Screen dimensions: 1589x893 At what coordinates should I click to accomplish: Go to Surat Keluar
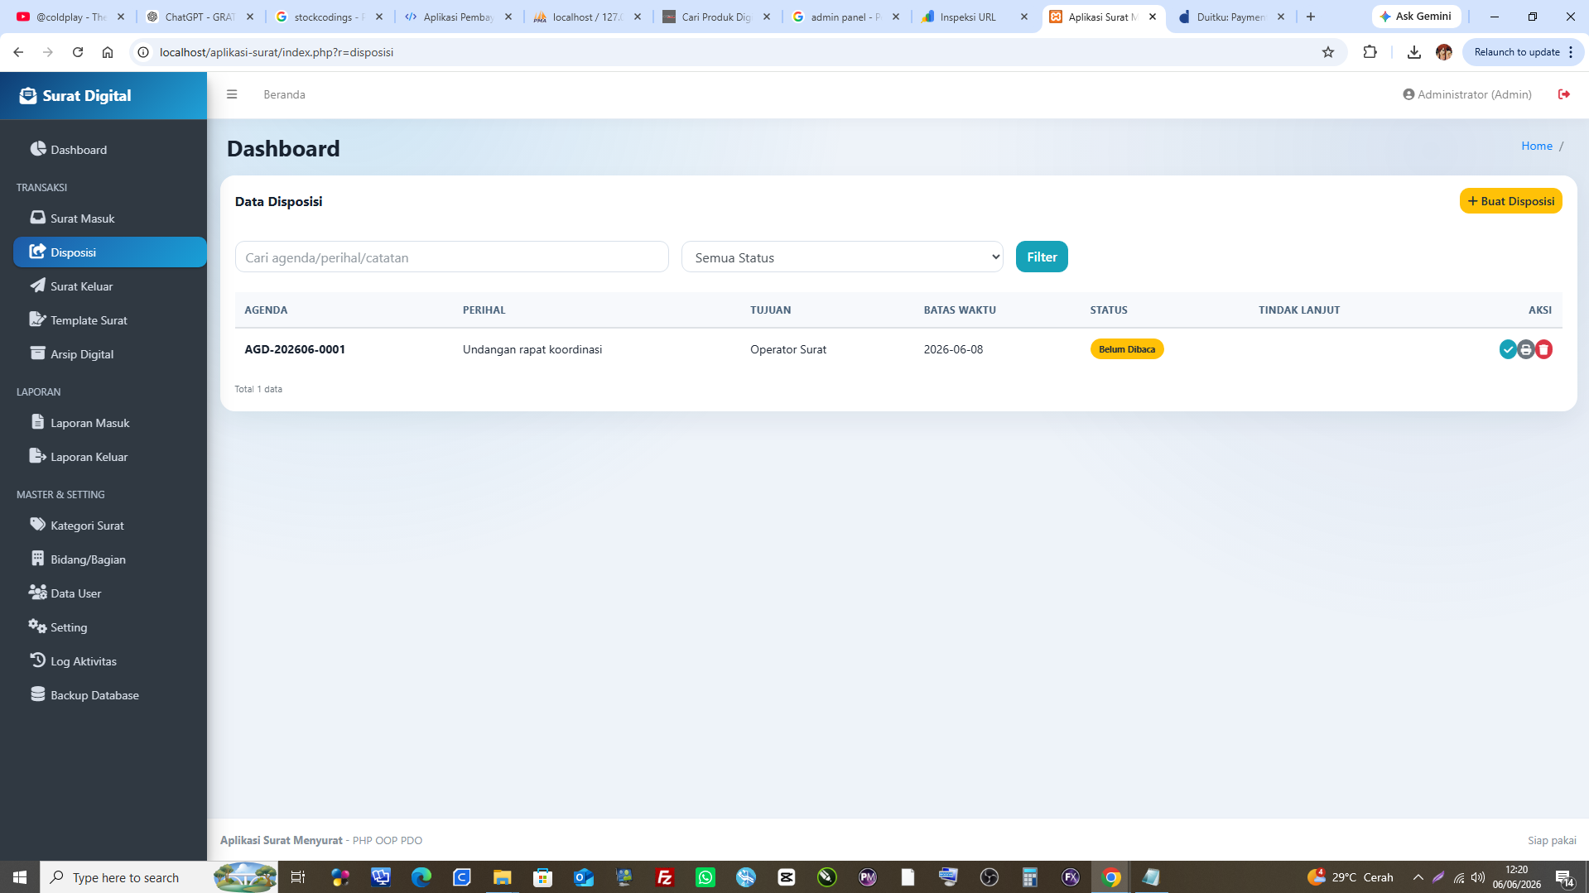point(110,286)
